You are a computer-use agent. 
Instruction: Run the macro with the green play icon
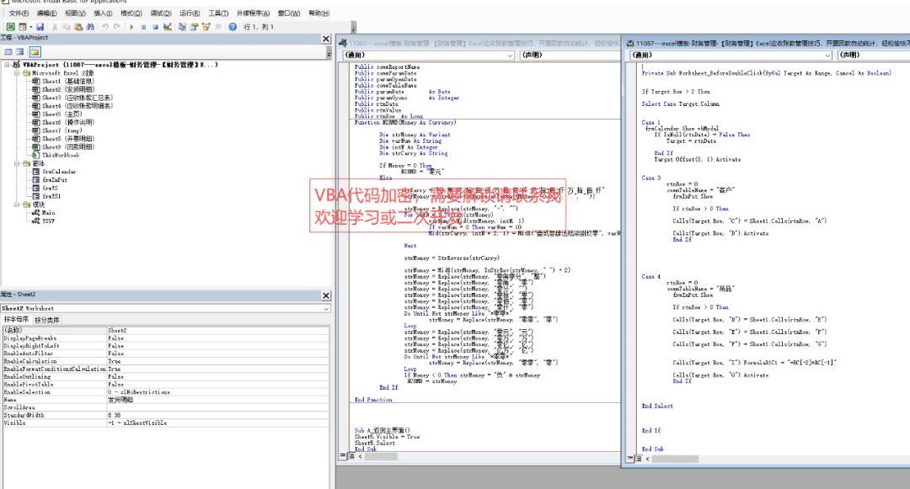[x=131, y=27]
